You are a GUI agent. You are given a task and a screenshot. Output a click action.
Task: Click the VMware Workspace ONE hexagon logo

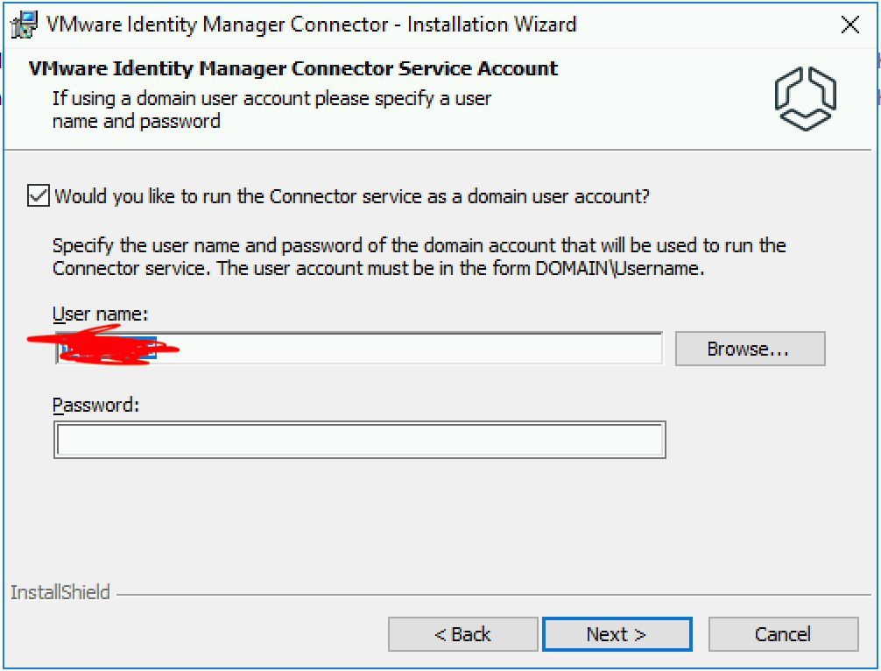click(x=805, y=99)
